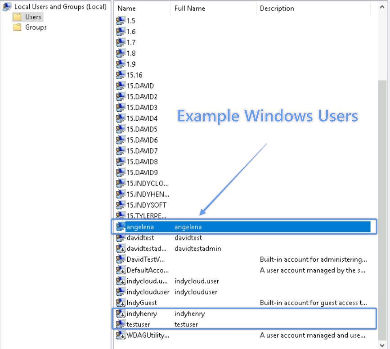
Task: Select user 15.DAVID6 by name
Action: 142,140
